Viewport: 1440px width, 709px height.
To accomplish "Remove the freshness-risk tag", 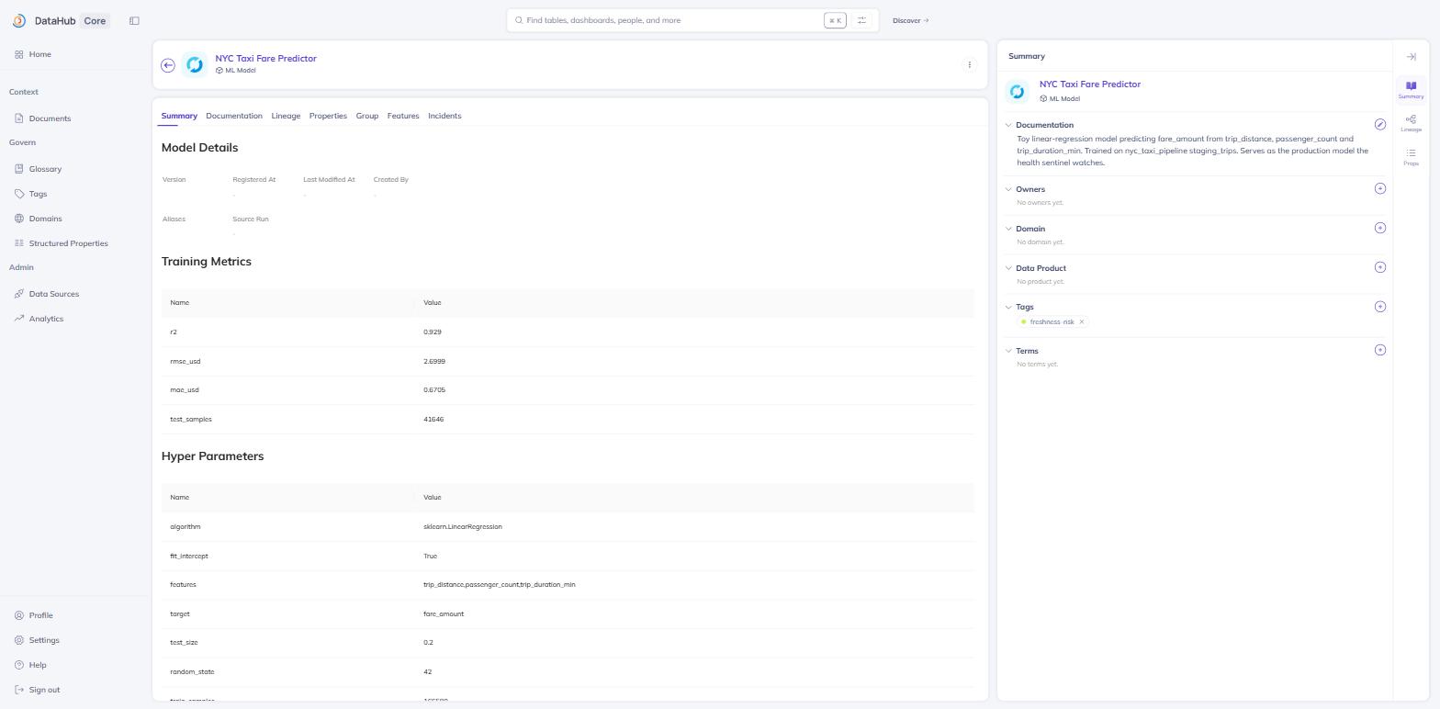I will (x=1082, y=322).
